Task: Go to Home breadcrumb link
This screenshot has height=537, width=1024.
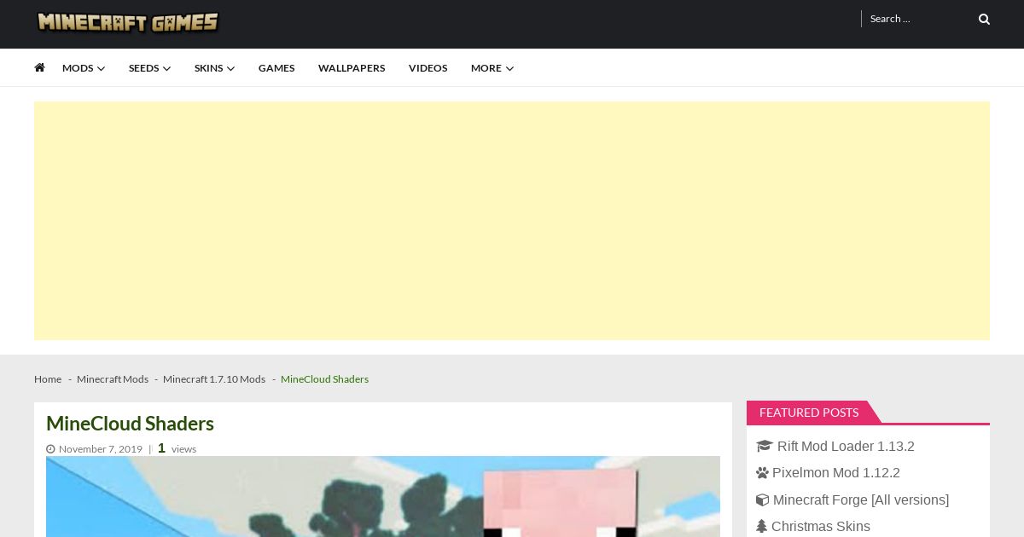Action: click(x=48, y=379)
